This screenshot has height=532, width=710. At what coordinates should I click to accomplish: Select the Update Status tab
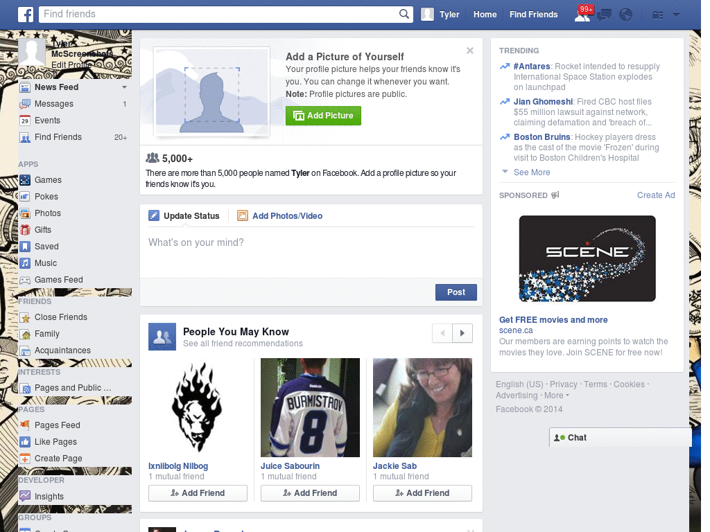[x=184, y=216]
